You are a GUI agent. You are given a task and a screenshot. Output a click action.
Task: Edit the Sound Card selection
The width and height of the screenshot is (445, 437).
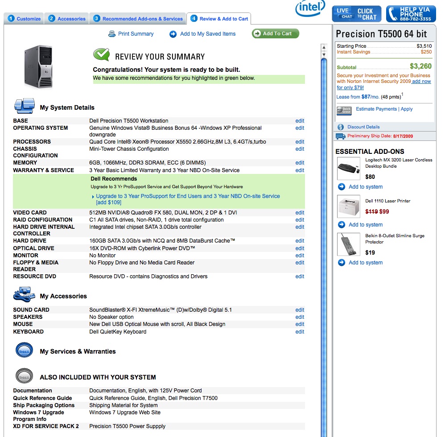300,310
